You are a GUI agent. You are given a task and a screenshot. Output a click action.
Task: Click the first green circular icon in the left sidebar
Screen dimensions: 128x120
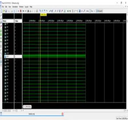point(1,31)
